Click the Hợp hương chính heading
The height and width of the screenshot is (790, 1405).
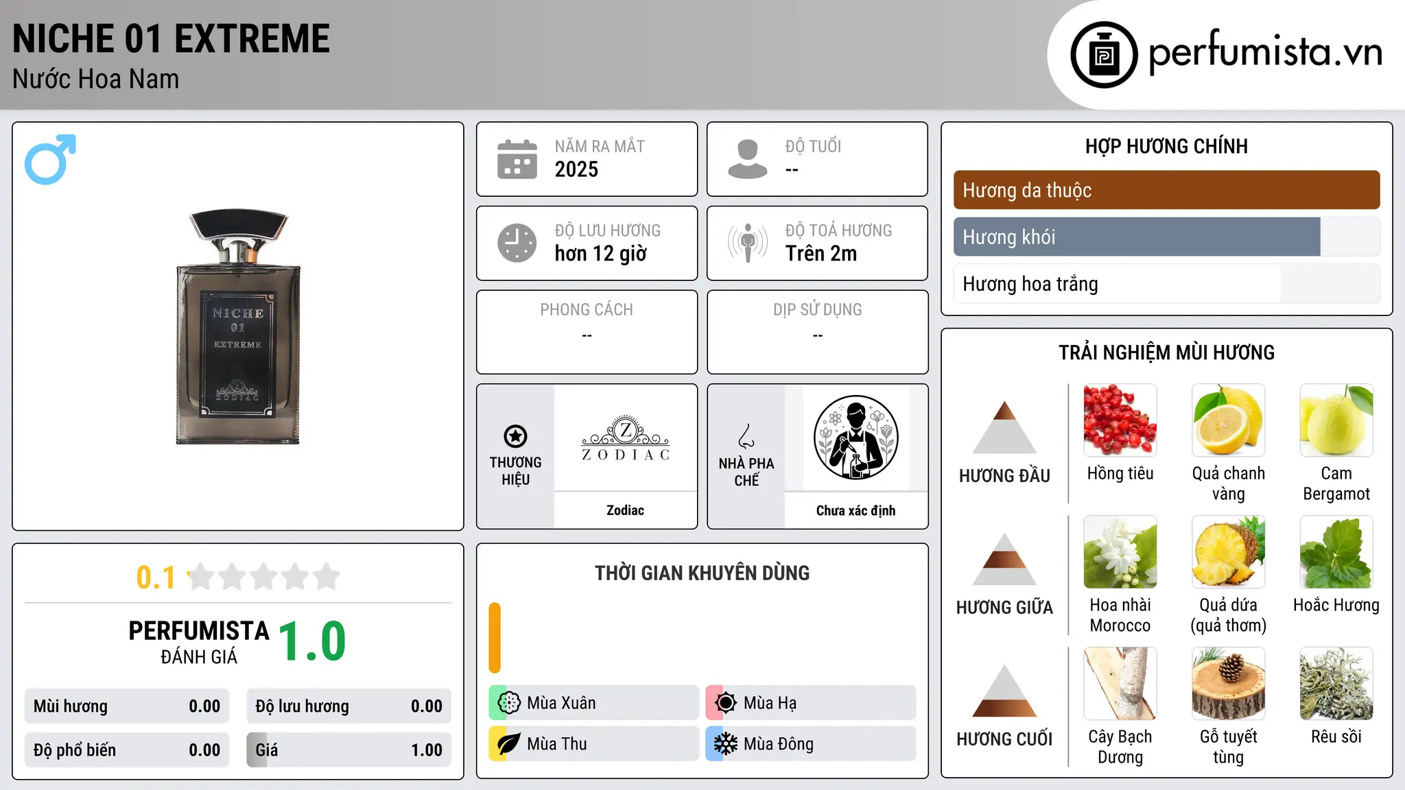[1166, 146]
